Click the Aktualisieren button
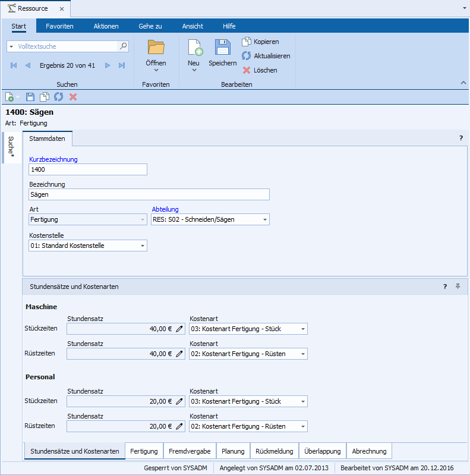 (x=266, y=56)
